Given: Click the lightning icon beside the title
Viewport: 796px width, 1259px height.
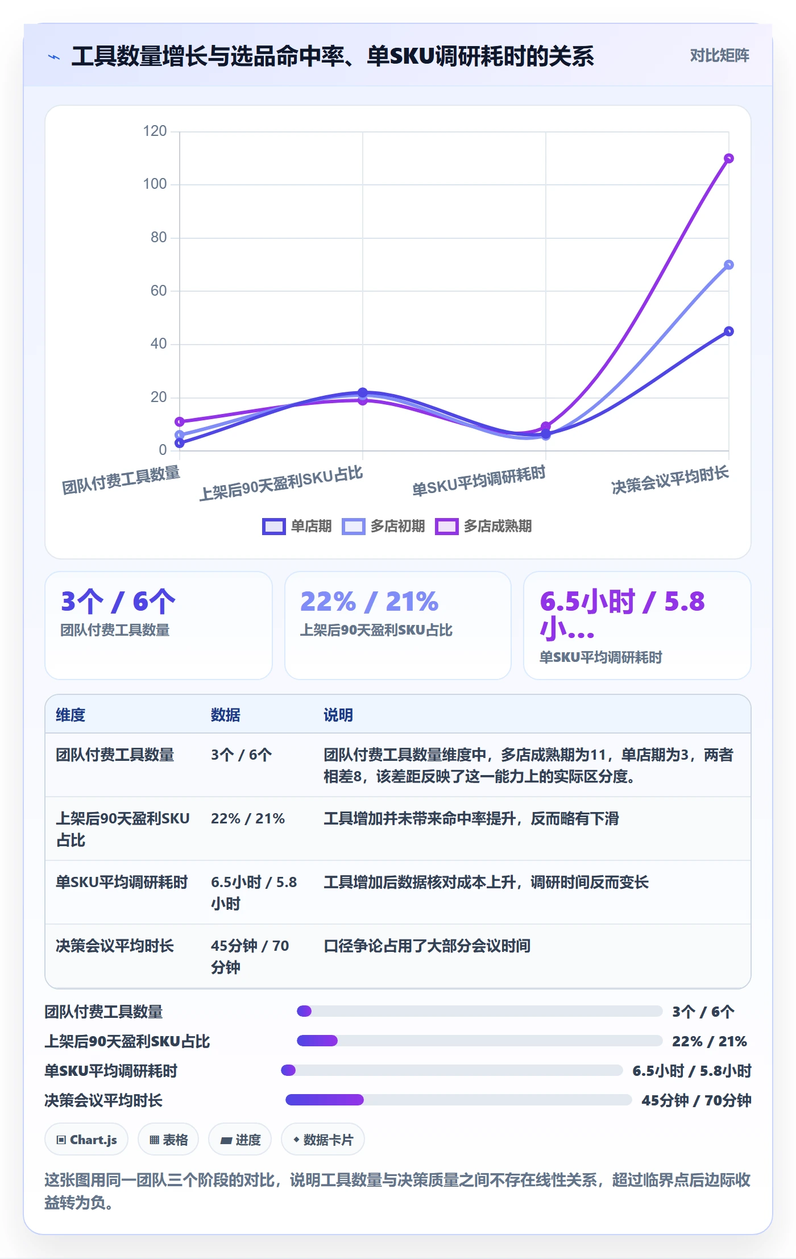Looking at the screenshot, I should click(54, 57).
